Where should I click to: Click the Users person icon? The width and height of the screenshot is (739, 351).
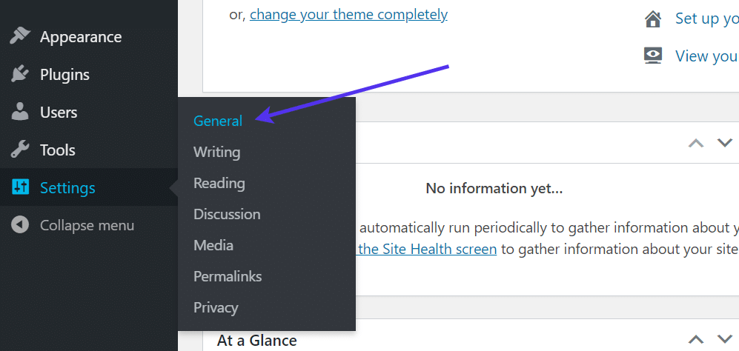(x=19, y=113)
